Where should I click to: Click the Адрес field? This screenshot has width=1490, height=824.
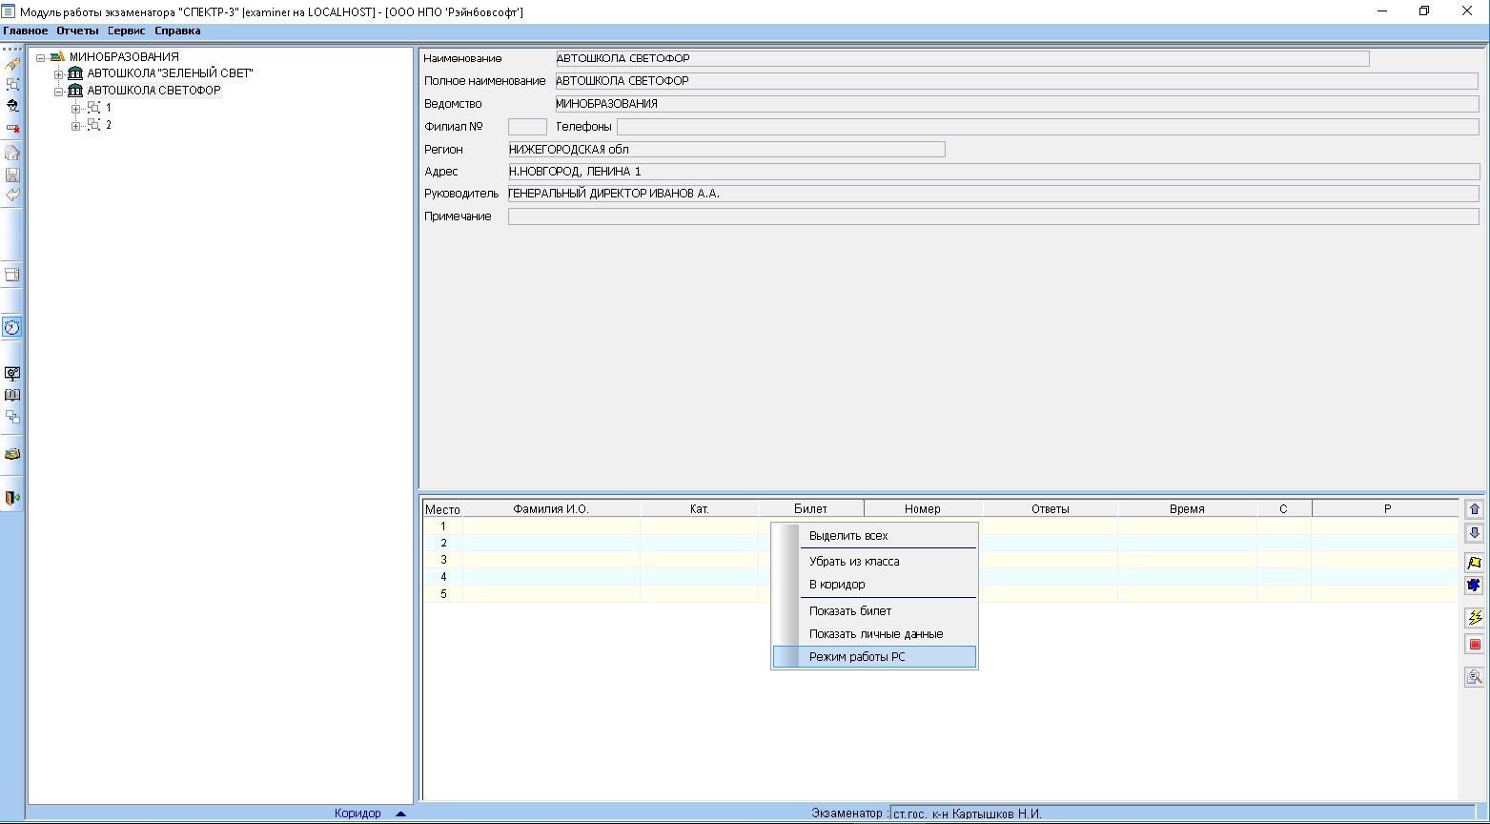(993, 172)
